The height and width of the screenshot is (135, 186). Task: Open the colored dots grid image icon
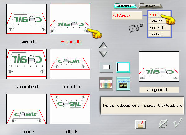[x=106, y=84]
